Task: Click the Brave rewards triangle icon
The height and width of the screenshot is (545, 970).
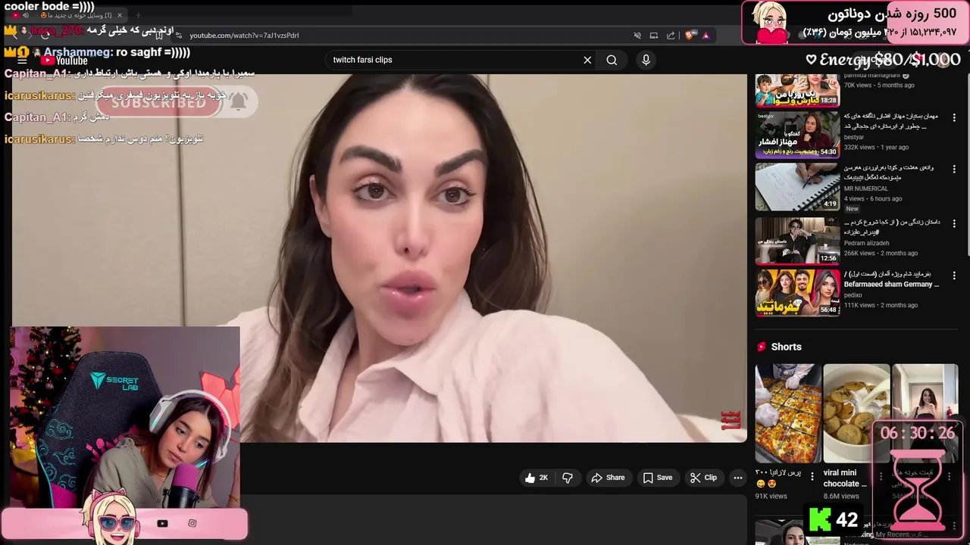Action: click(706, 35)
